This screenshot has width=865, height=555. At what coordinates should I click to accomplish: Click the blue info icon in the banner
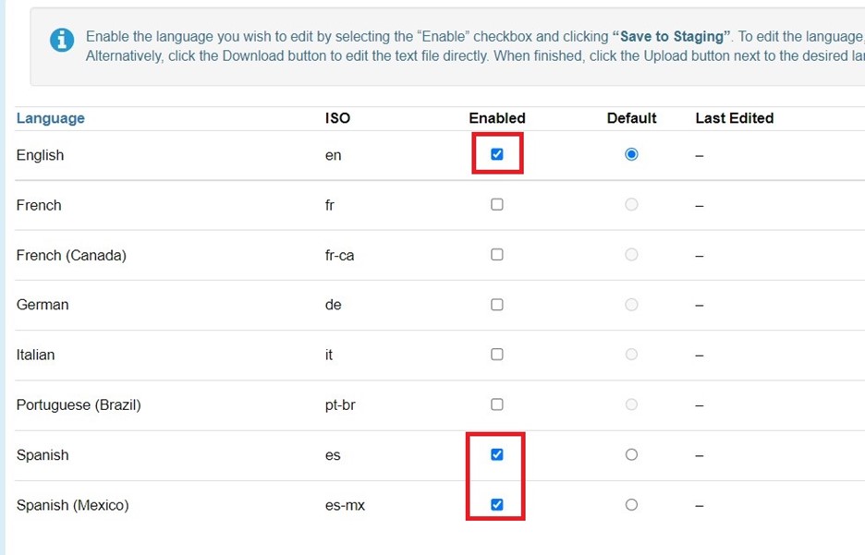62,41
